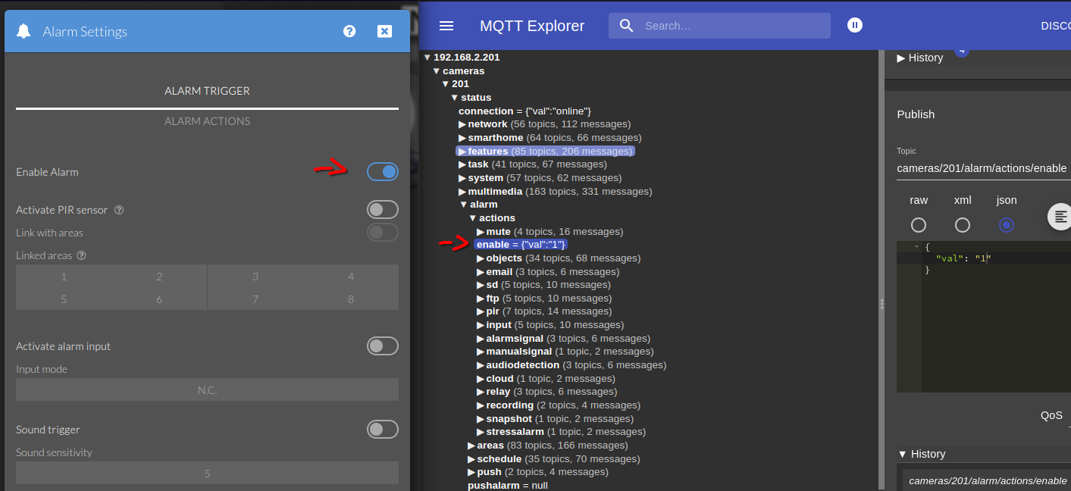Select the connection topic row

coord(525,111)
